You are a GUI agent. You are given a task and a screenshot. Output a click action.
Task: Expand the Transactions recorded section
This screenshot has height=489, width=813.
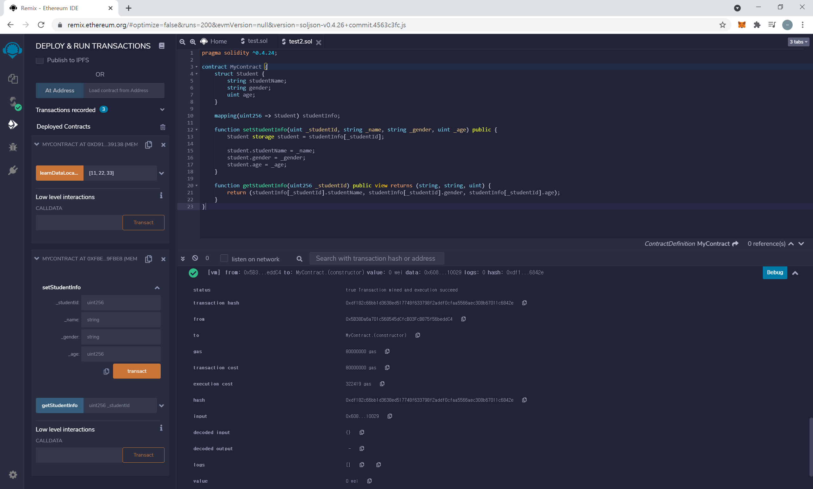coord(162,110)
